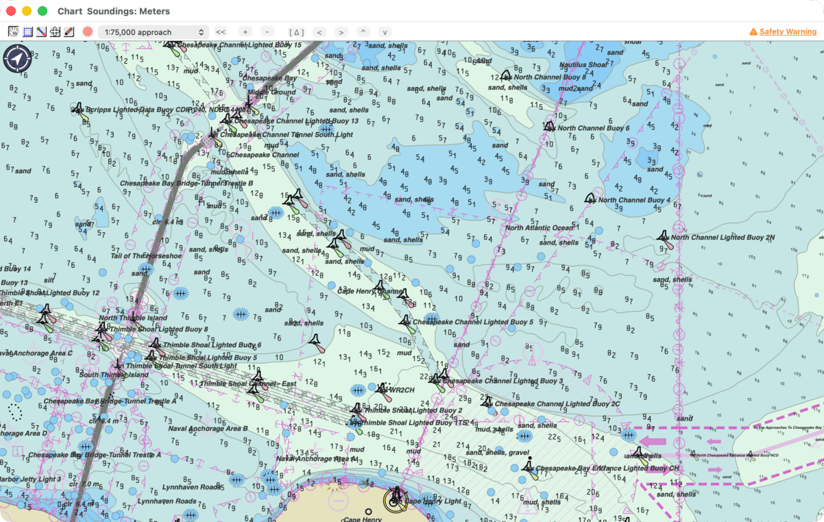Click Thimble Shoal Channel - East label

247,384
